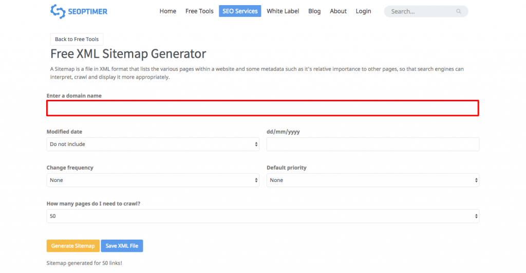Click the magnifier icon in search bar

pos(458,11)
